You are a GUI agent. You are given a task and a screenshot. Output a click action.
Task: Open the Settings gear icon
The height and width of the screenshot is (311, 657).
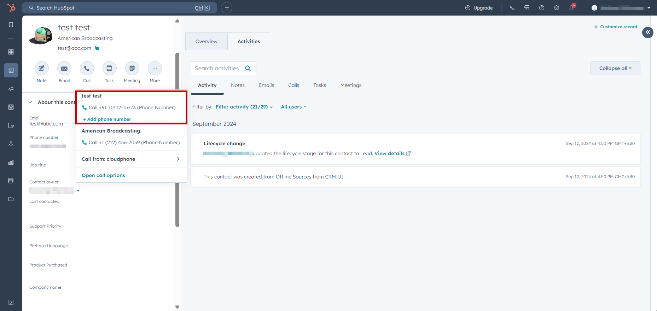[x=557, y=8]
